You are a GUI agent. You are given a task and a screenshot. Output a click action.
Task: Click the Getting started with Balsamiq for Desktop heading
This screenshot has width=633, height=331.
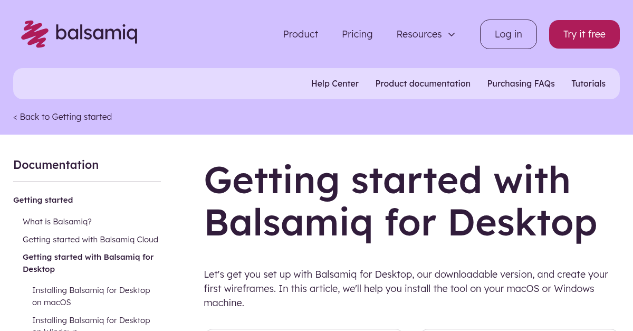(x=400, y=202)
